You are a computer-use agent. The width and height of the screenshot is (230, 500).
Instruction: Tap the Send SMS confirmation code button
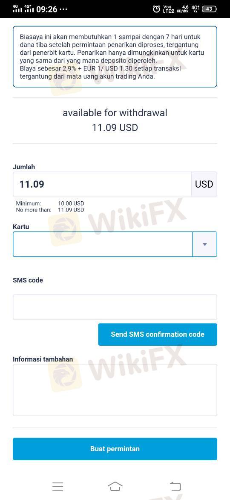158,335
